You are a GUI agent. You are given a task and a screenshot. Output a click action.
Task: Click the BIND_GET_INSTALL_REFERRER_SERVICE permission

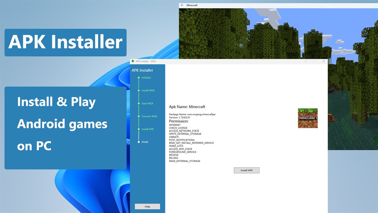coord(191,143)
